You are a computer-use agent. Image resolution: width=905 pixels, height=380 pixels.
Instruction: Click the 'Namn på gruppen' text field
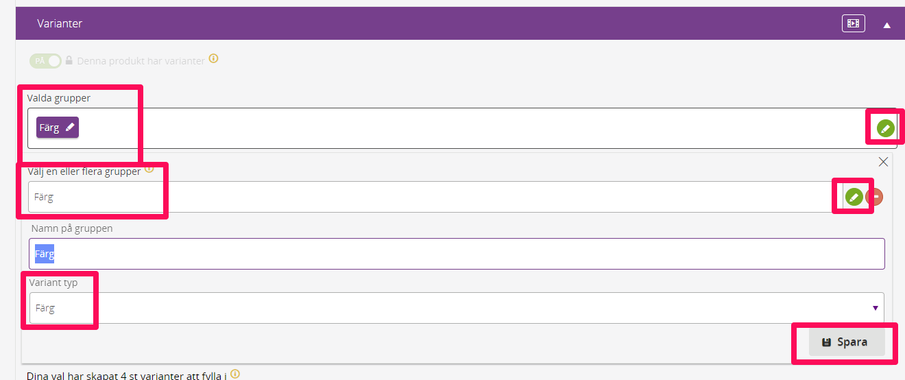(457, 254)
